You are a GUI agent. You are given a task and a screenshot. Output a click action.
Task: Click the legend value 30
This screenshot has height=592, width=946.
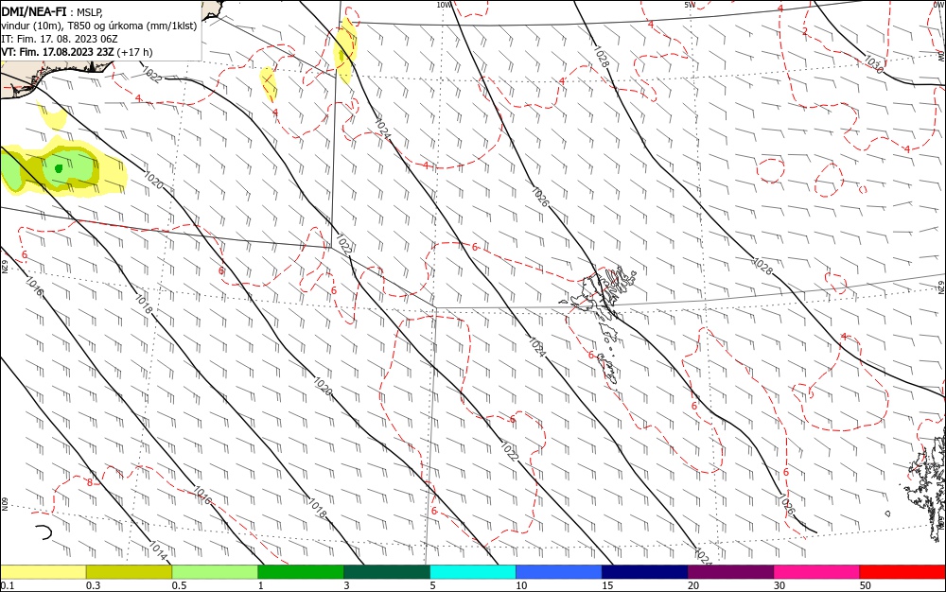coord(780,585)
